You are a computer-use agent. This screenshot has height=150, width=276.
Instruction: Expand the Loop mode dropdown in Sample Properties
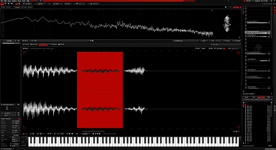(16, 137)
